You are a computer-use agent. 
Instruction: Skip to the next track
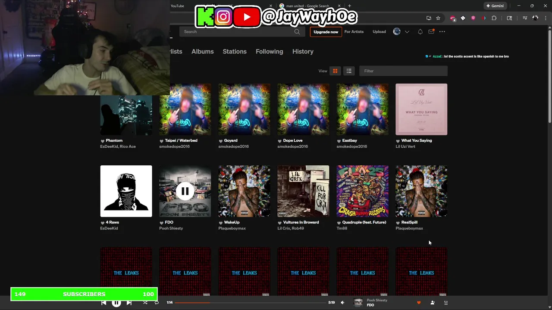tap(129, 303)
